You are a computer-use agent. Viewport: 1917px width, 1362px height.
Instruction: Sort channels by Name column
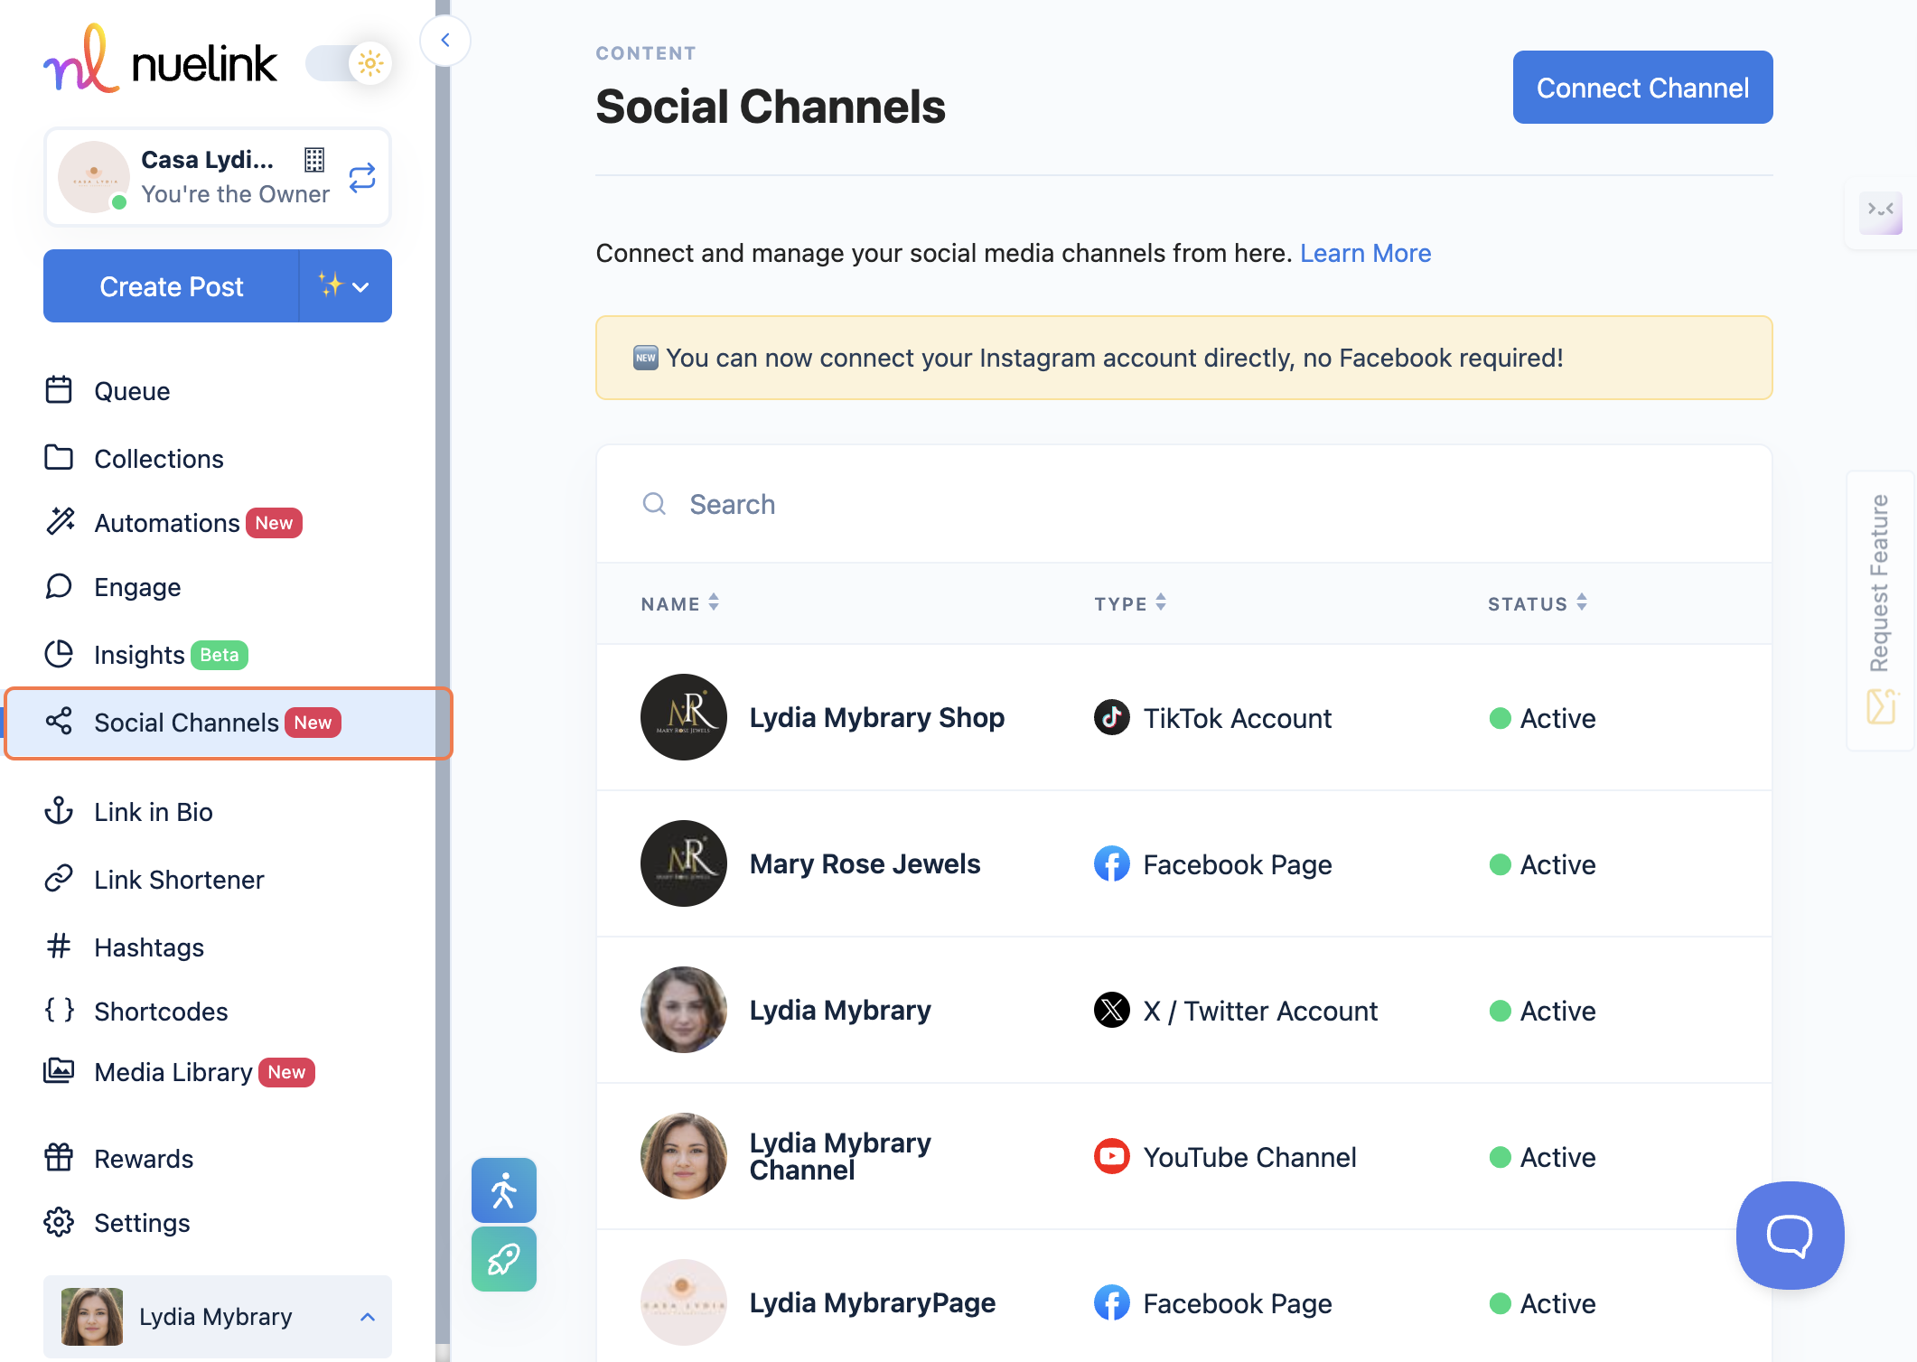pyautogui.click(x=680, y=603)
